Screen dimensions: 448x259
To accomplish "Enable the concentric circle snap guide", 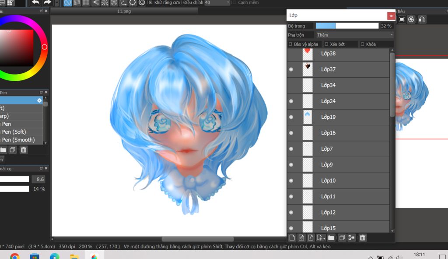I will 114,3.
